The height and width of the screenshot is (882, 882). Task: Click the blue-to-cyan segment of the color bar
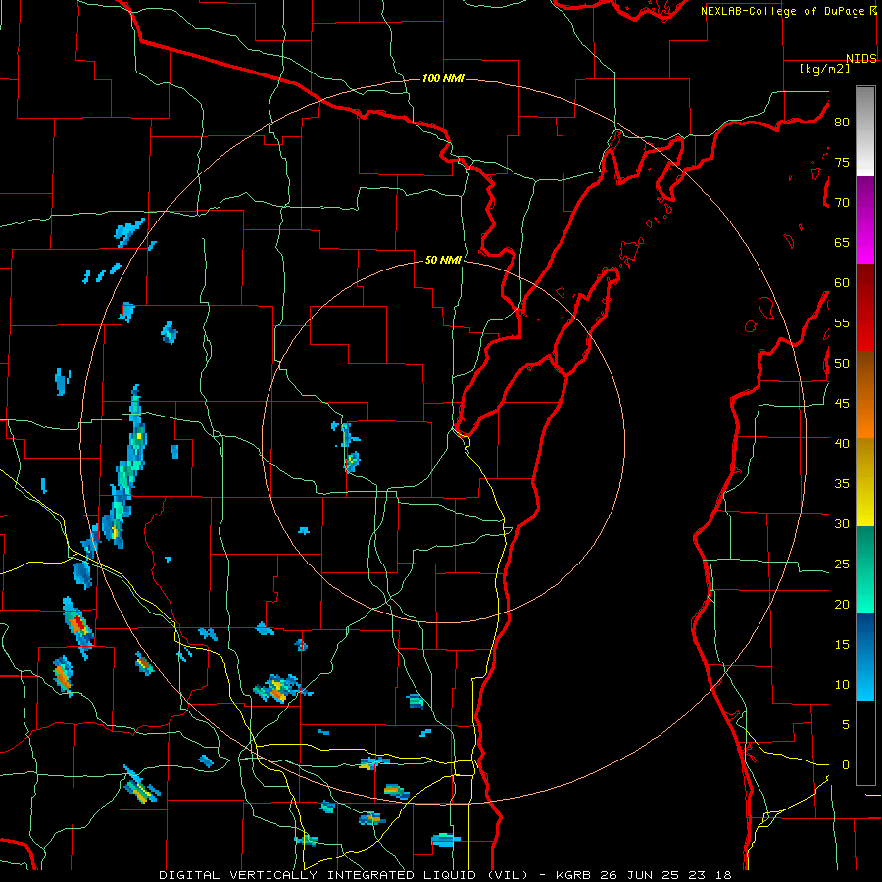(x=865, y=657)
